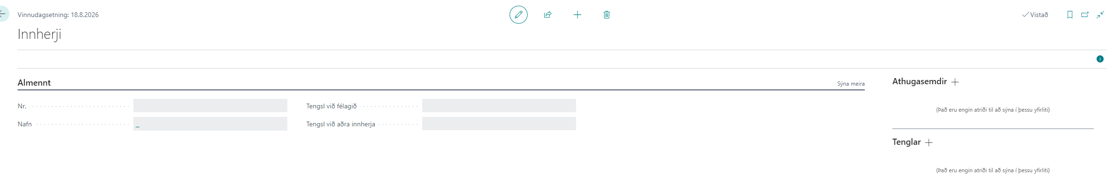
Task: Collapse the page with diagonal arrows icon
Action: tap(1100, 15)
